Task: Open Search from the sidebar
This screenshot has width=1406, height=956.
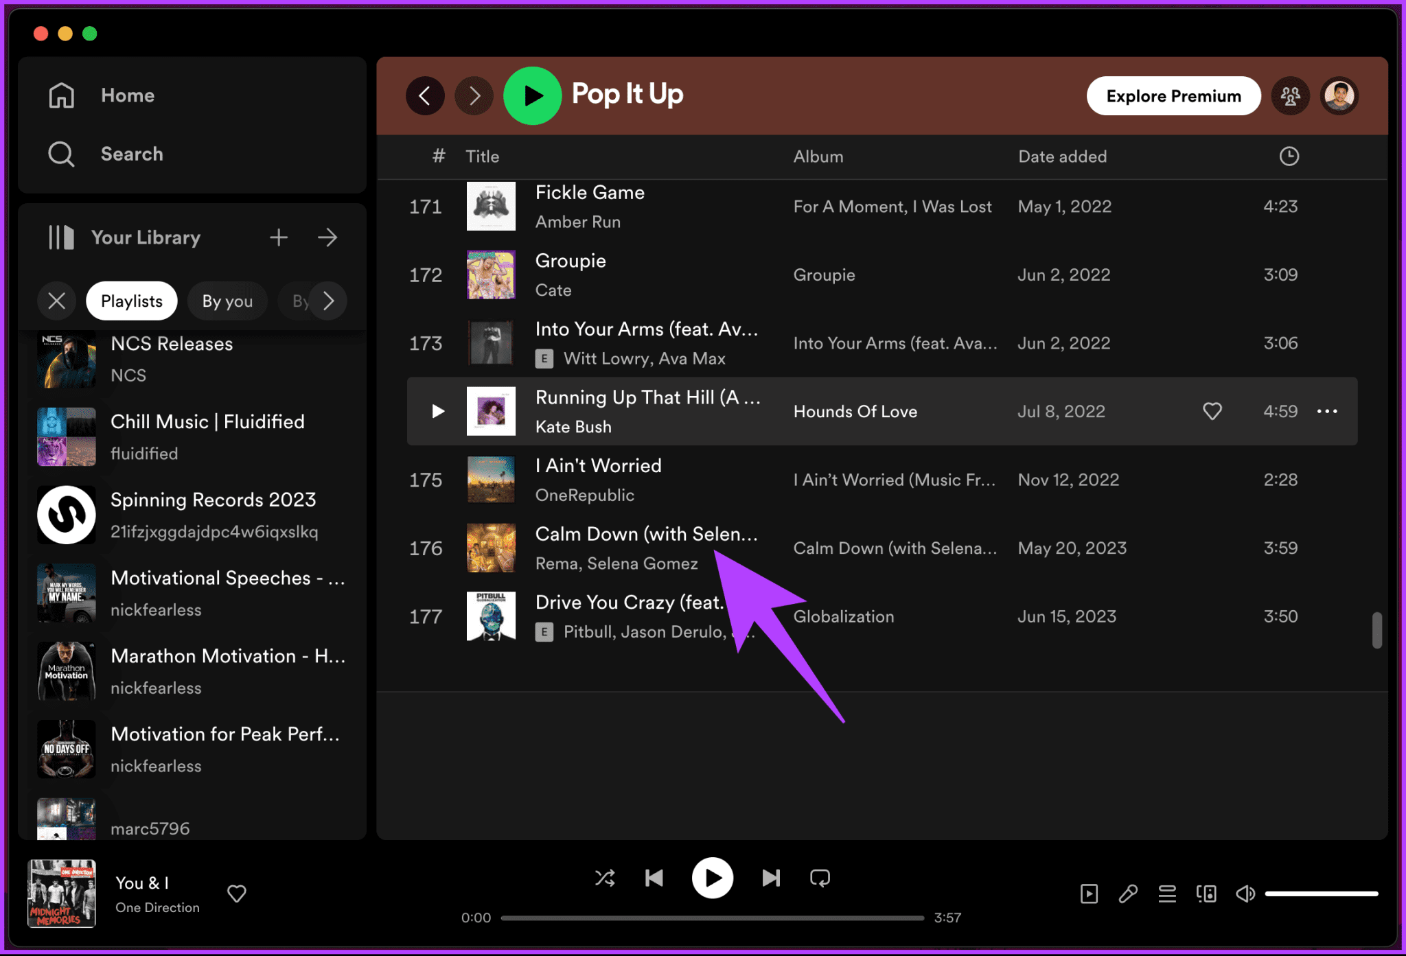Action: (x=131, y=154)
